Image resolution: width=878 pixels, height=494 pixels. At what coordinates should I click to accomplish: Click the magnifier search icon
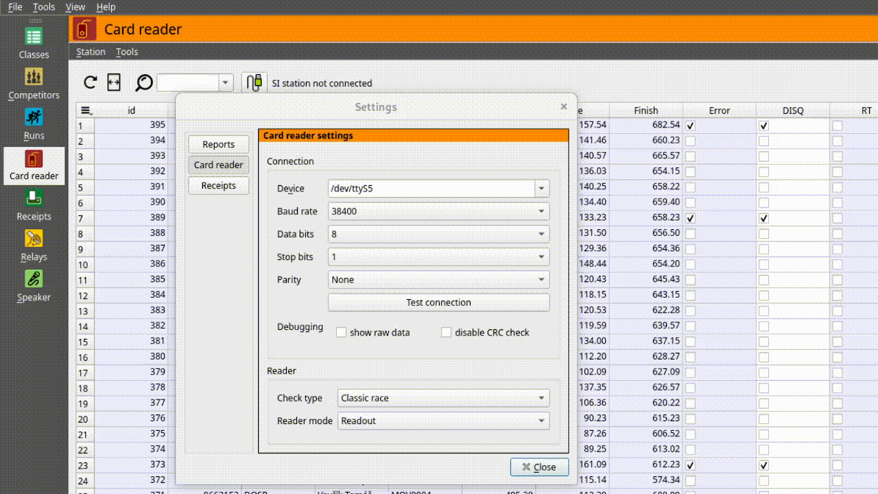click(x=143, y=83)
